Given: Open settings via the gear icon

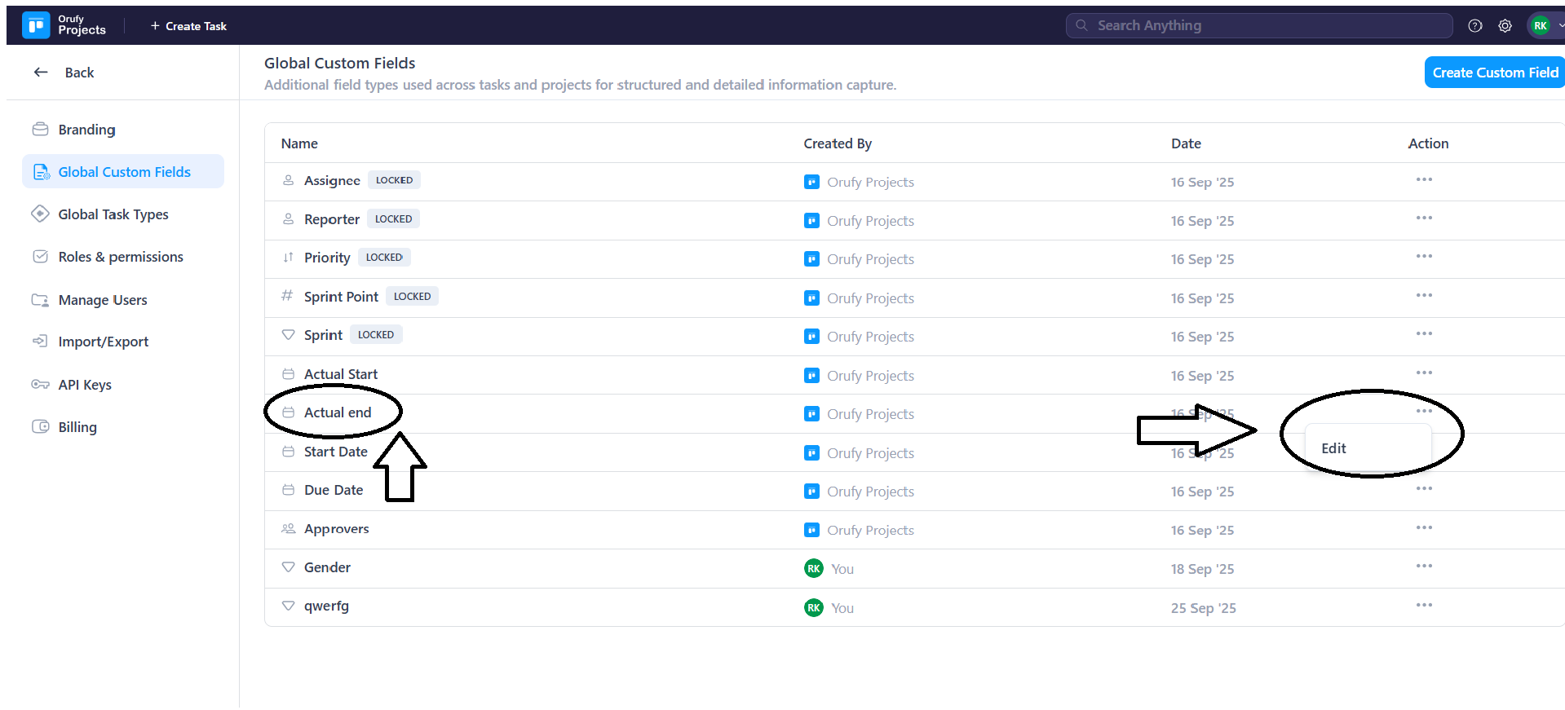Looking at the screenshot, I should (x=1505, y=26).
